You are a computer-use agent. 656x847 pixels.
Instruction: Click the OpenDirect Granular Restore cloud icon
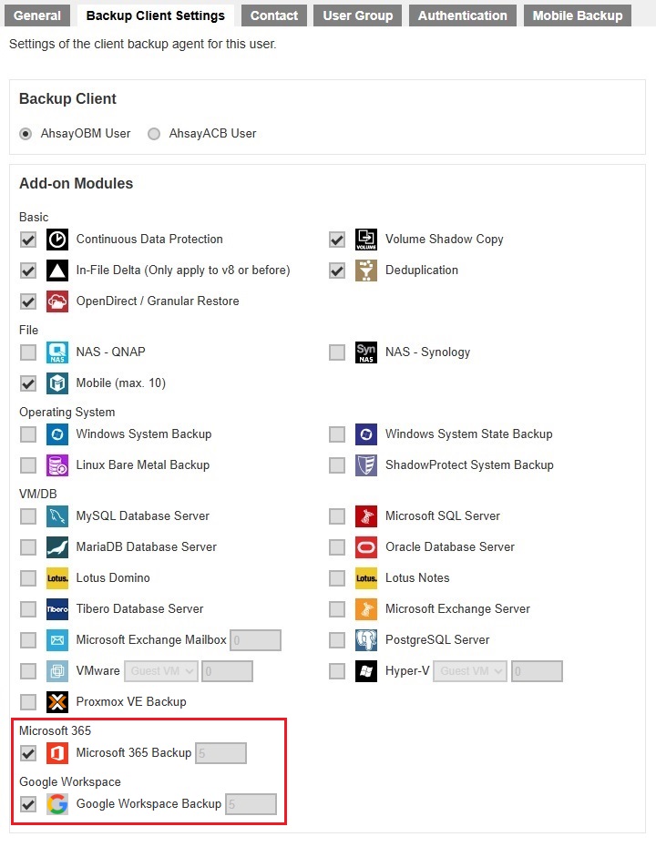click(x=57, y=301)
